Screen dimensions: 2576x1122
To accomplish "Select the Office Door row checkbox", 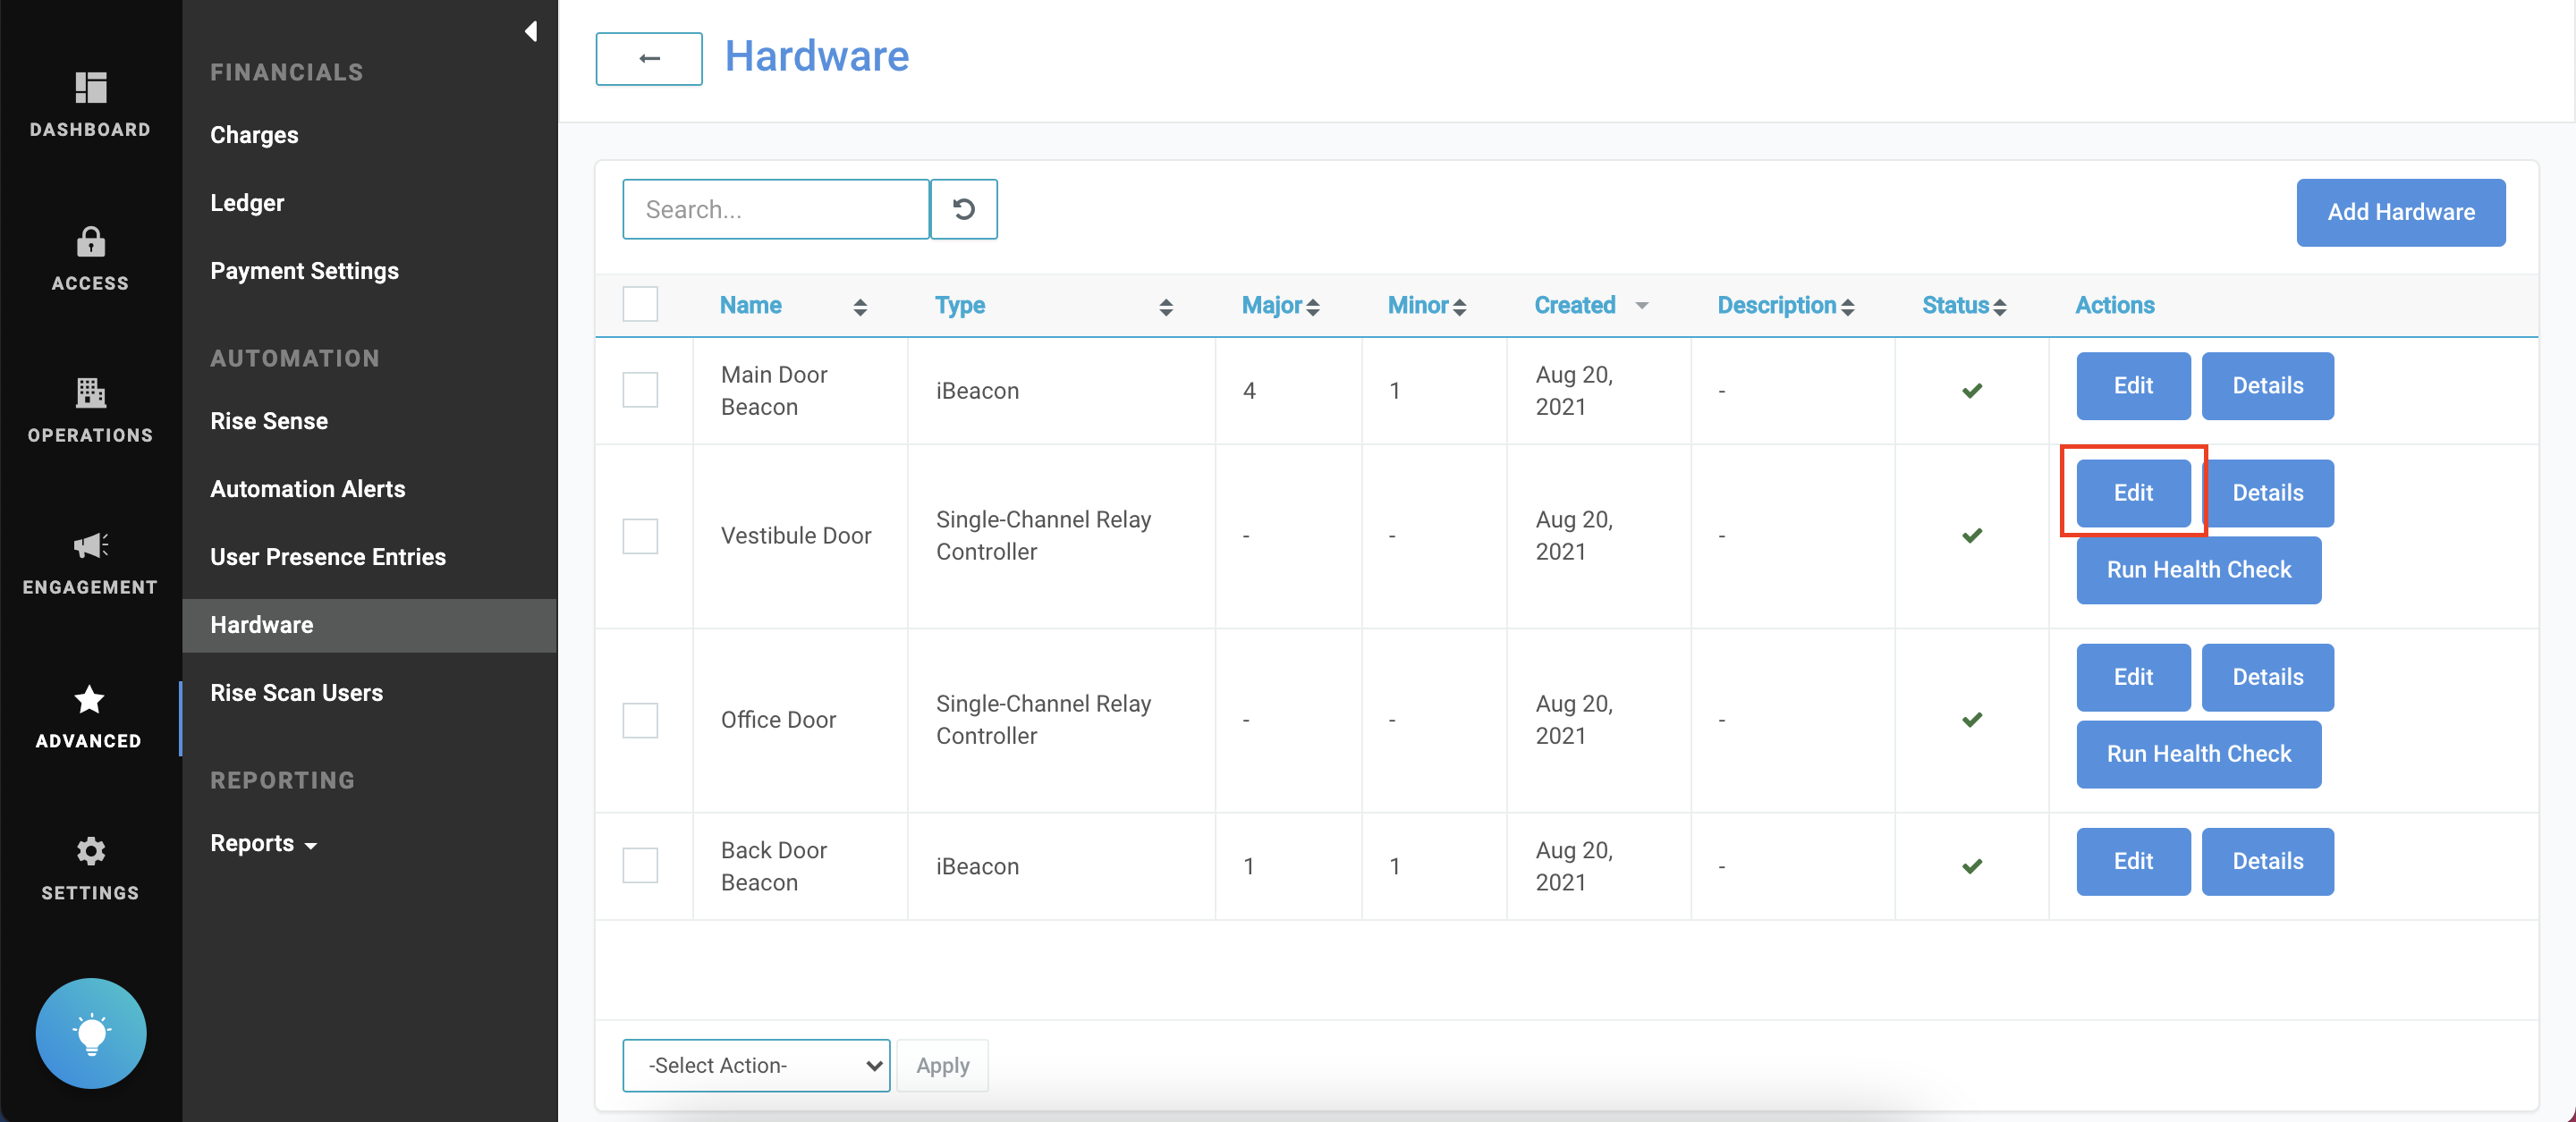I will tap(640, 720).
